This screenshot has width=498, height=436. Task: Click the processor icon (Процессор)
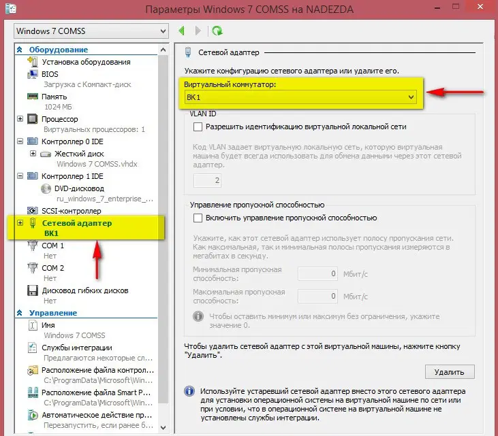tap(33, 119)
